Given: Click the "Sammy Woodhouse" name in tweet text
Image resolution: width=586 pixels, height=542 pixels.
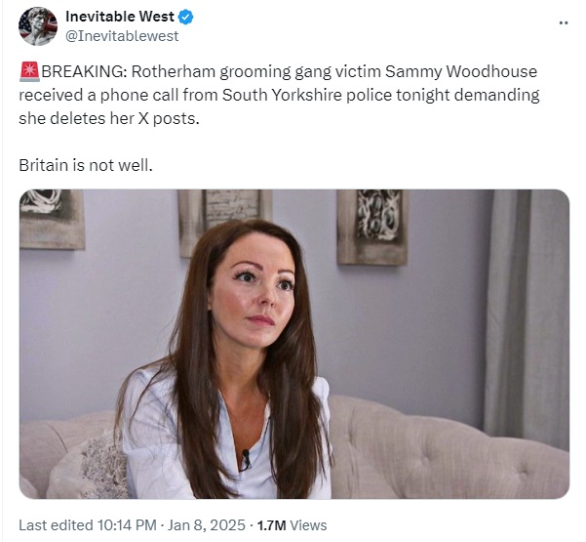Looking at the screenshot, I should pyautogui.click(x=461, y=71).
